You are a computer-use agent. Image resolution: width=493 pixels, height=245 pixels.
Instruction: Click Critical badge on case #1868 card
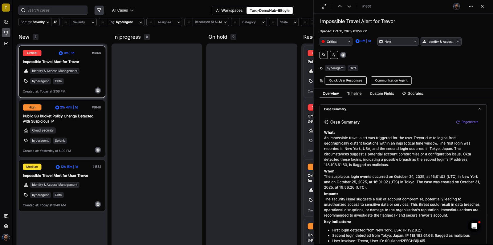[32, 53]
